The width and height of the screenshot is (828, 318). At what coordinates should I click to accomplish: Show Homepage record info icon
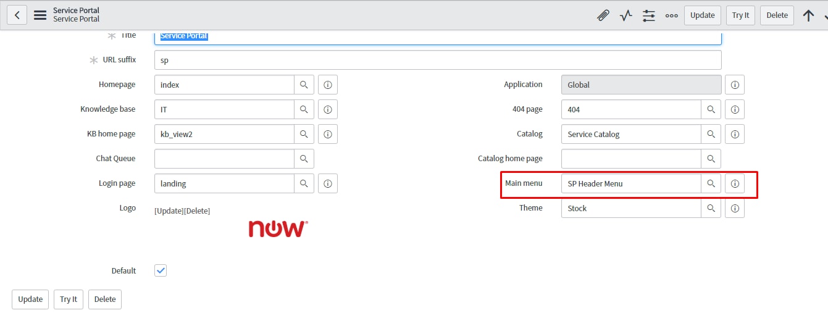pyautogui.click(x=328, y=85)
